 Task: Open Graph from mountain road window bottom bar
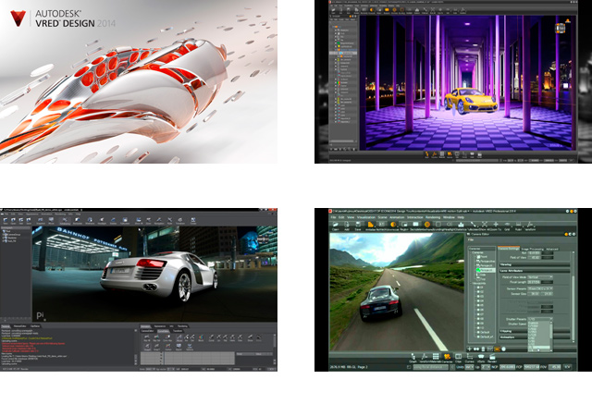pos(413,357)
